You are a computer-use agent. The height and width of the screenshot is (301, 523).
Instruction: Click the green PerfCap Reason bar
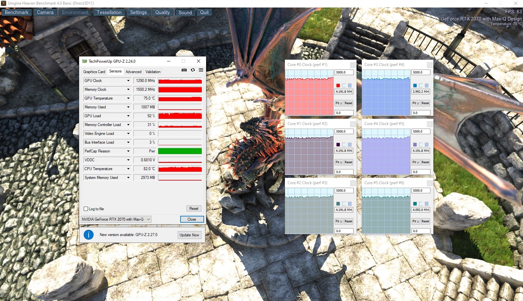pos(180,151)
